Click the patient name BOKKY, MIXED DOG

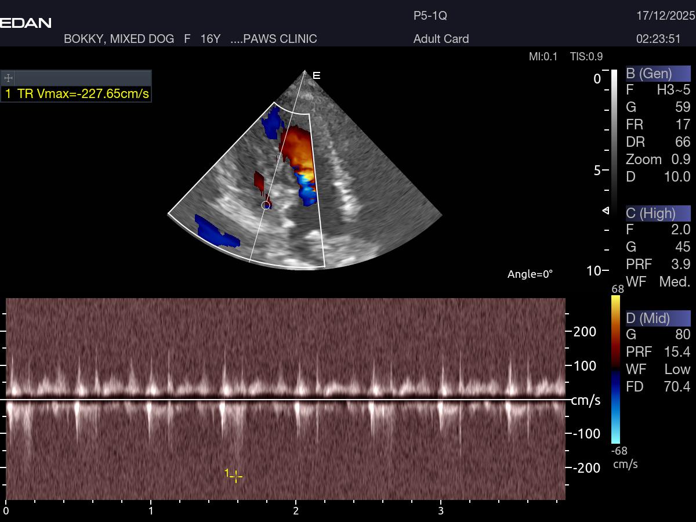click(119, 39)
